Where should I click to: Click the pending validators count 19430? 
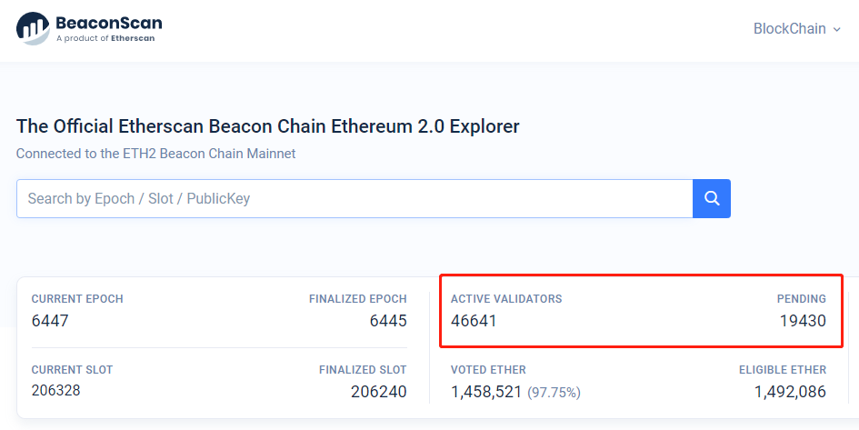click(803, 321)
